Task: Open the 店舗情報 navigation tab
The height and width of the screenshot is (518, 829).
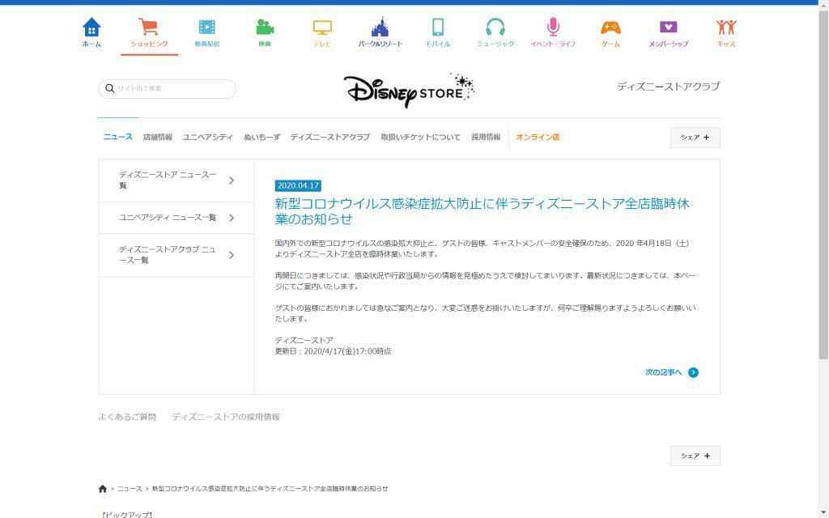Action: tap(158, 138)
